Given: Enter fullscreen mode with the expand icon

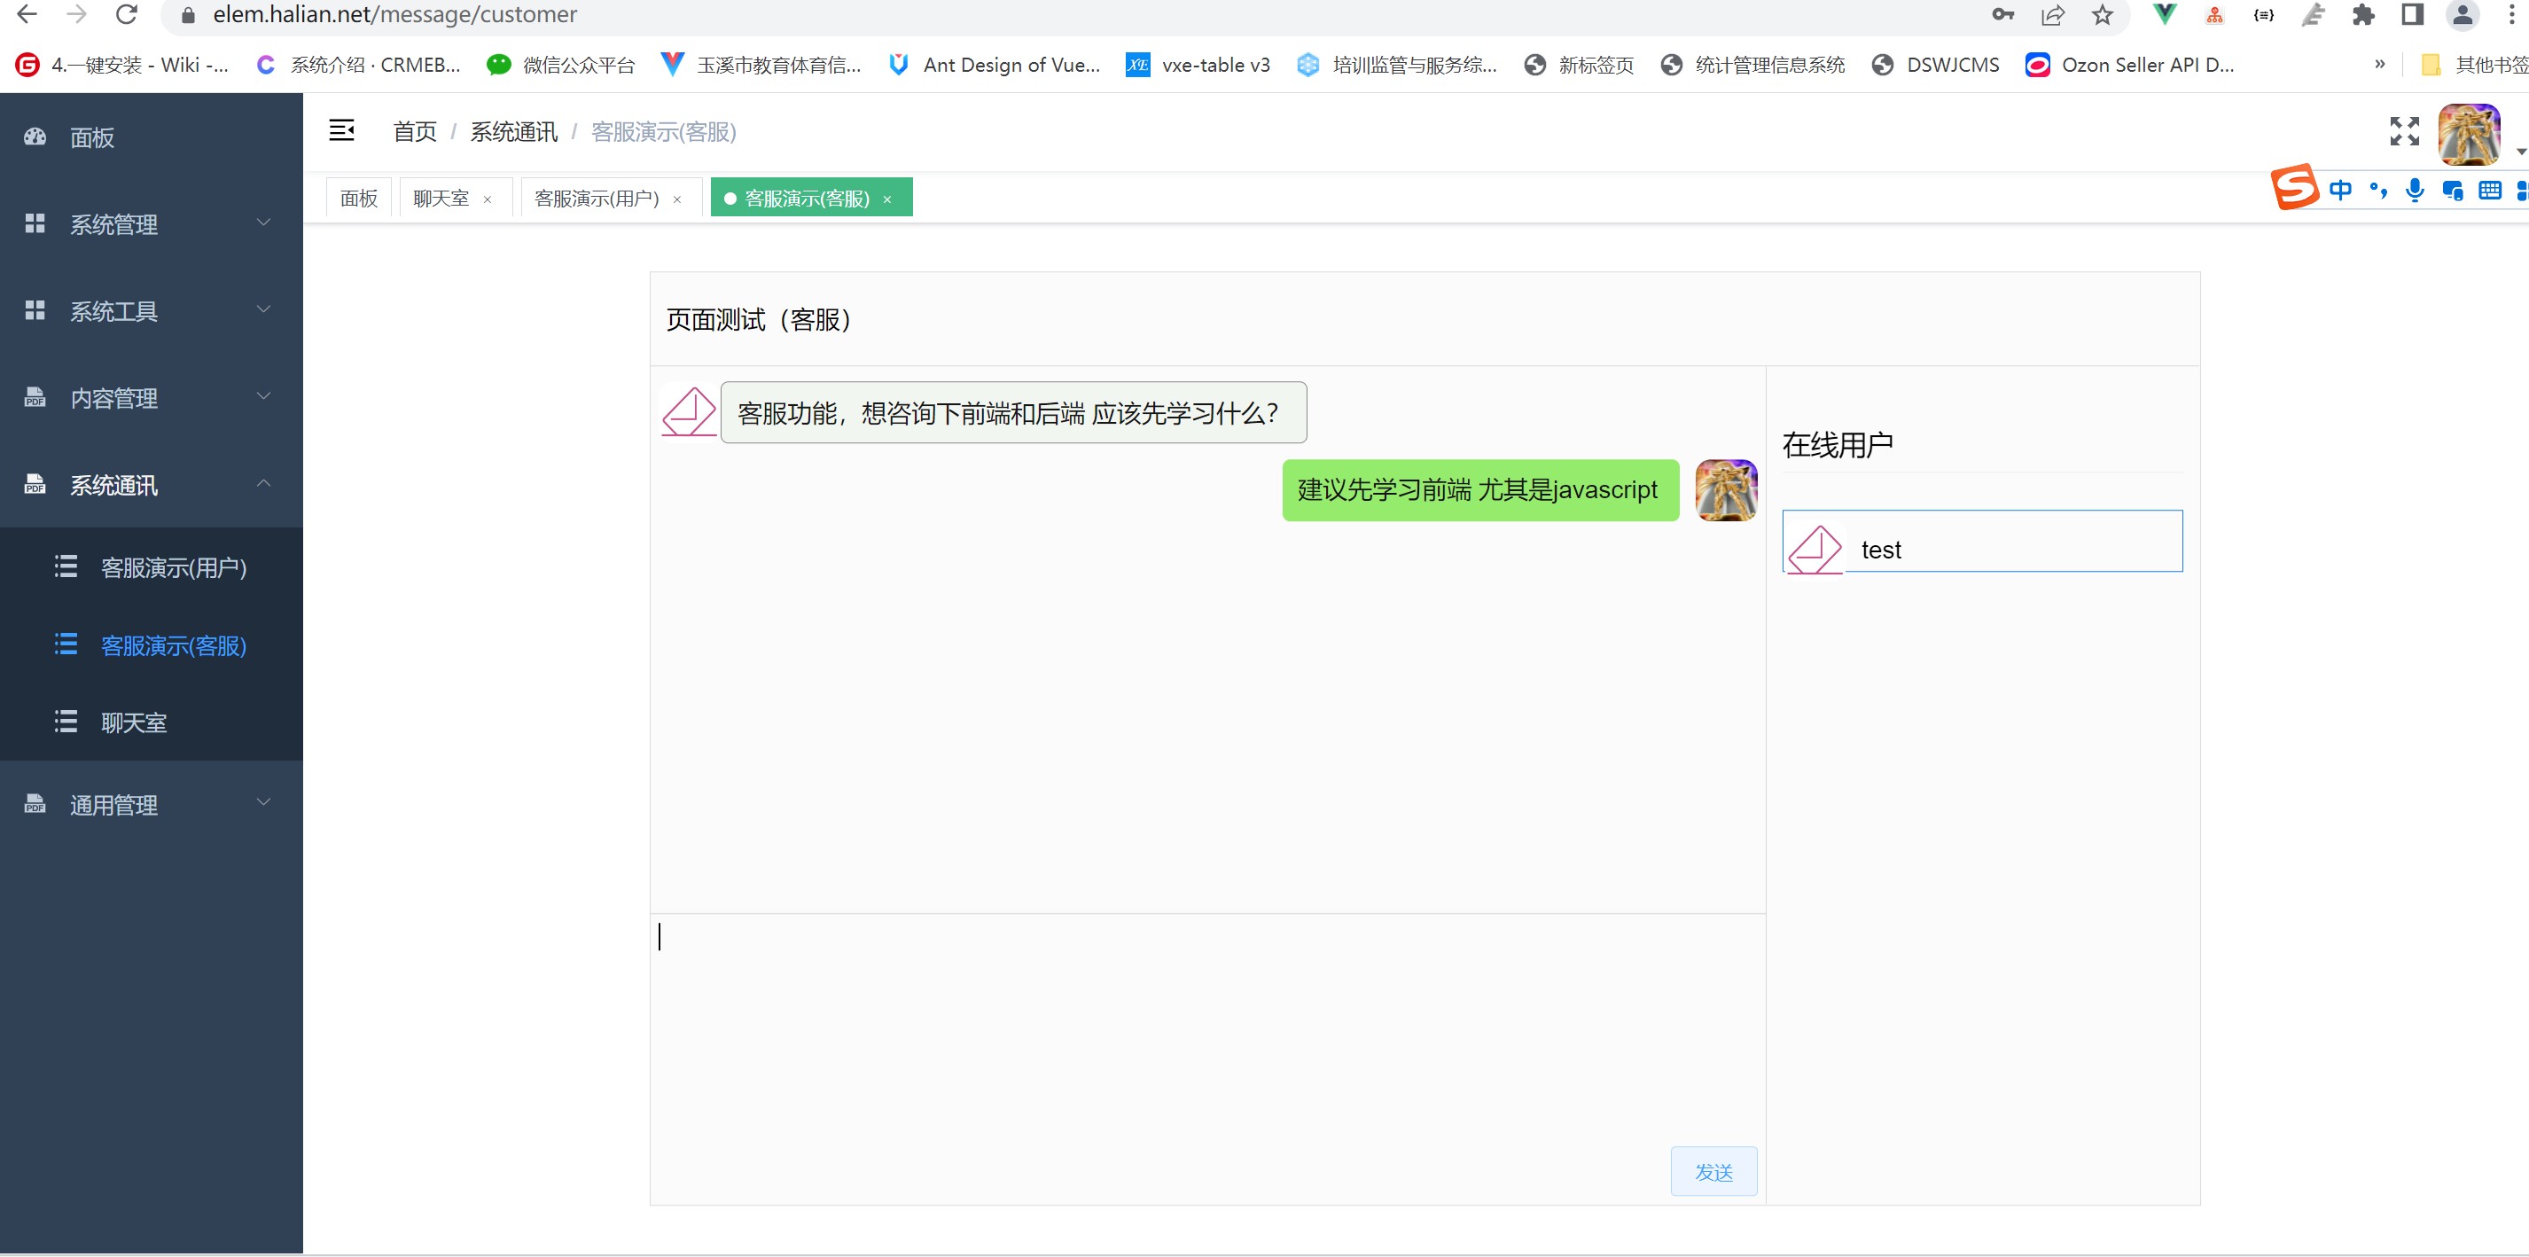Looking at the screenshot, I should tap(2404, 130).
